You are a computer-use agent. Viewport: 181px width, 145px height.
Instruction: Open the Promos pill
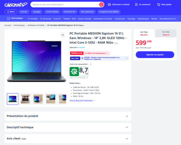(x=24, y=12)
